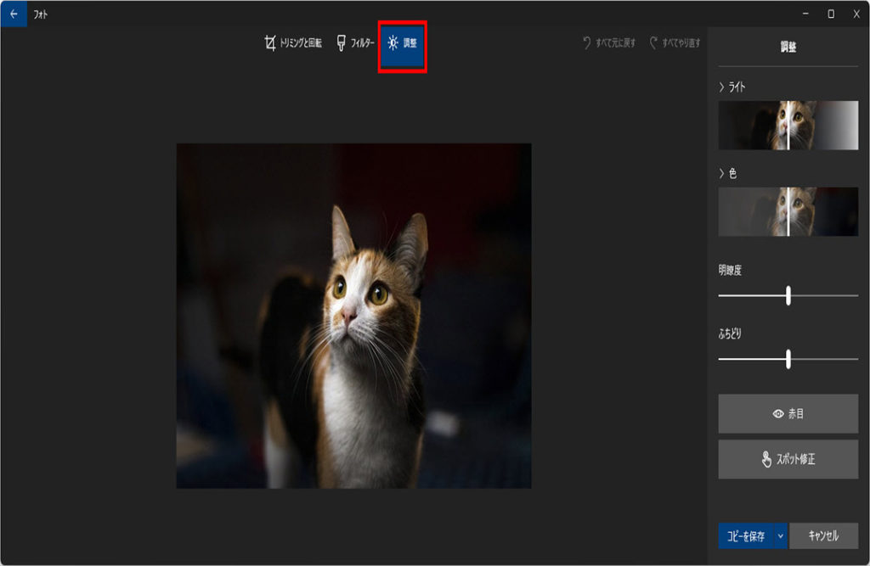Click the 明瞭度 clarity slider handle

point(788,295)
